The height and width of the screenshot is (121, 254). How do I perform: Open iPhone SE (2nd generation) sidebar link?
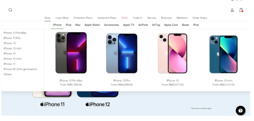pyautogui.click(x=20, y=69)
